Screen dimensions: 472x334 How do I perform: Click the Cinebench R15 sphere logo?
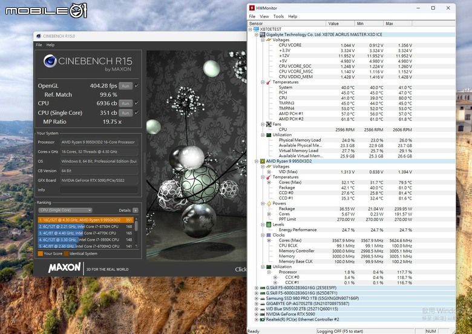pyautogui.click(x=50, y=61)
